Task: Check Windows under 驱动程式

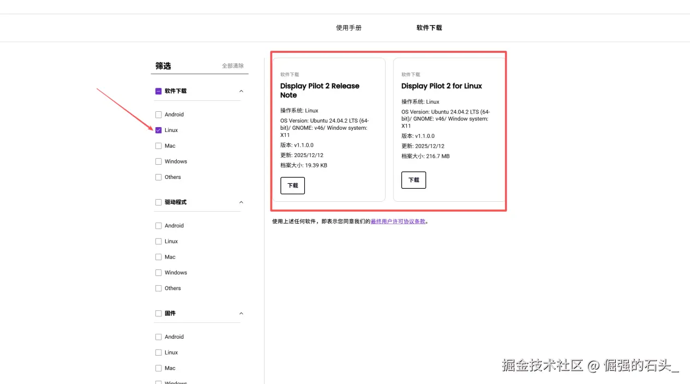Action: pyautogui.click(x=159, y=273)
